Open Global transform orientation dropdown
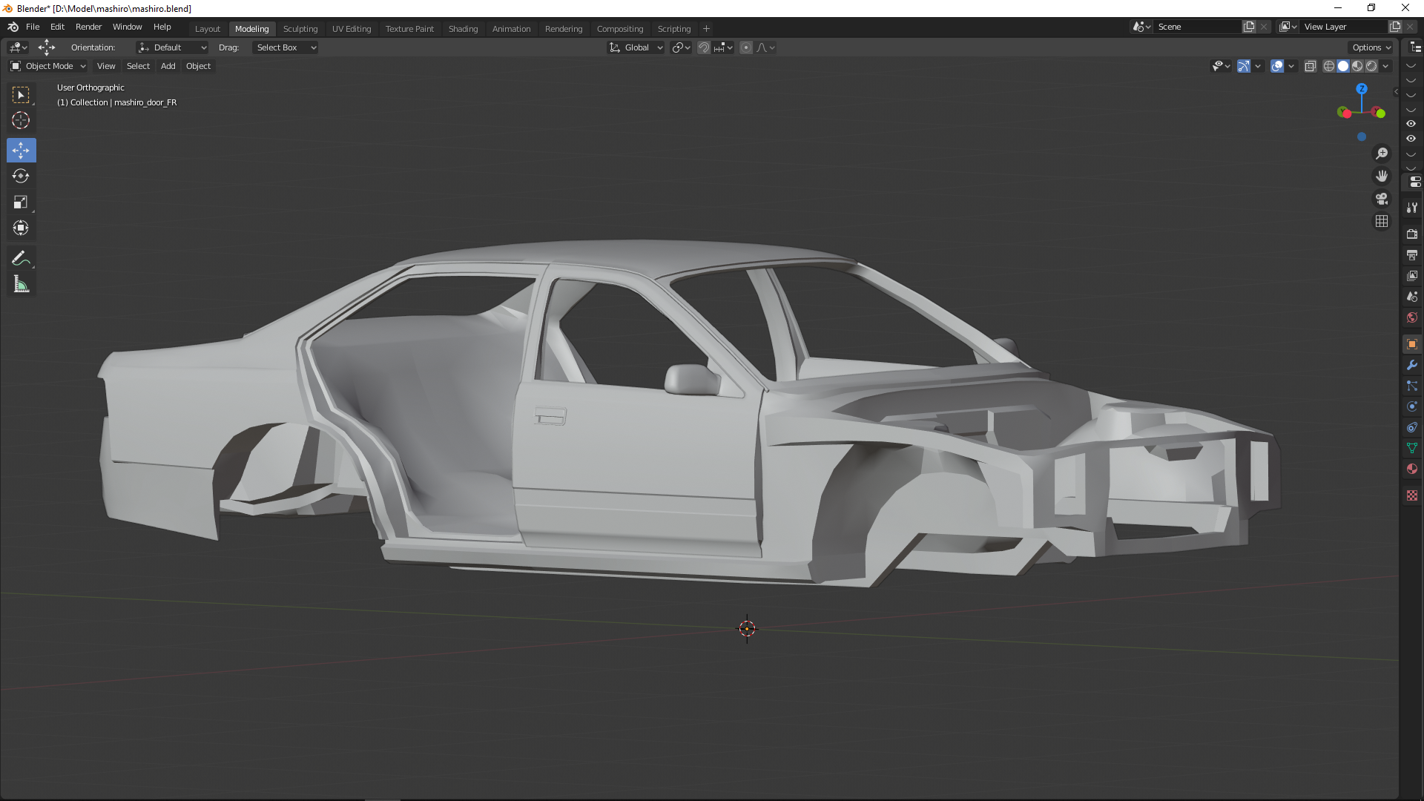 click(x=636, y=47)
